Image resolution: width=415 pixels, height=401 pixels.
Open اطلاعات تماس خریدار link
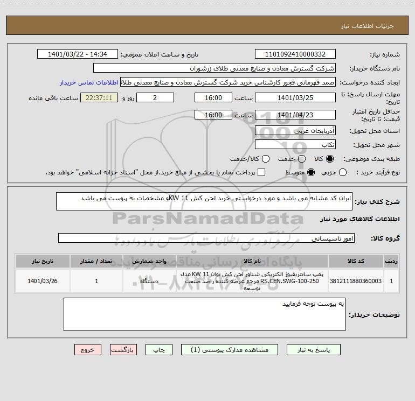click(x=89, y=82)
